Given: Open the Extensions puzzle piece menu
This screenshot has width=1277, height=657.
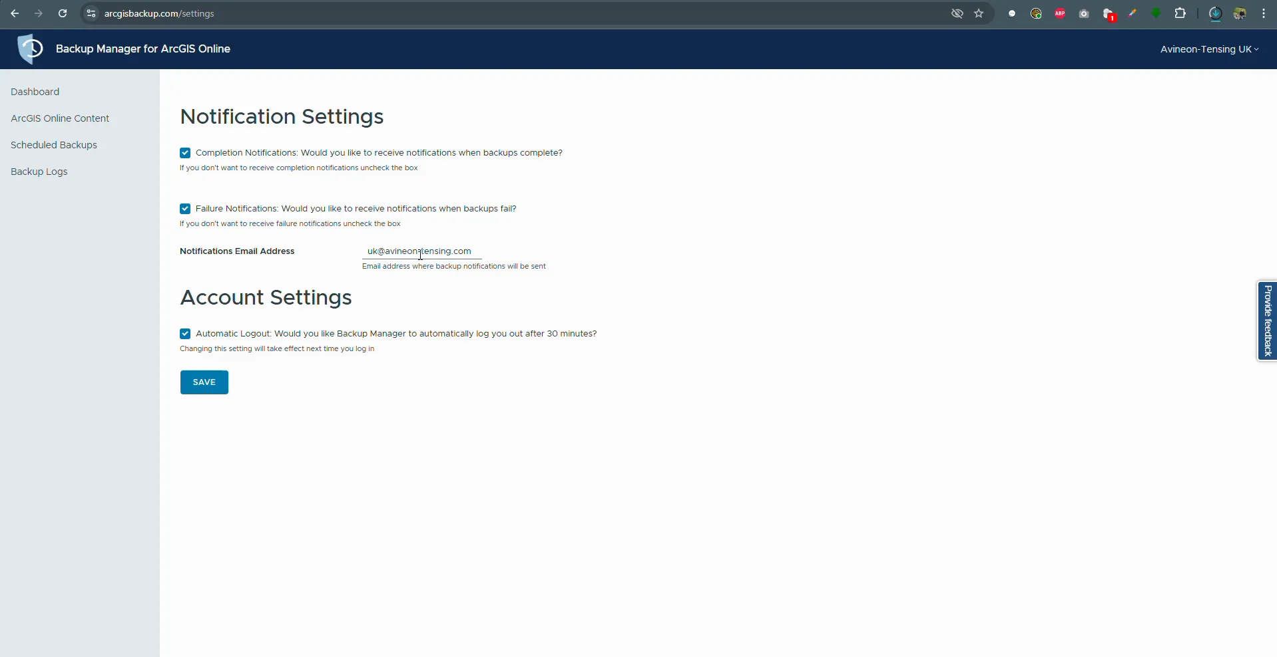Looking at the screenshot, I should point(1180,13).
